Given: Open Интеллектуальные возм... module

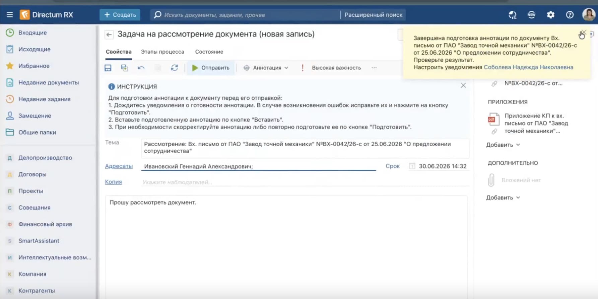Looking at the screenshot, I should [55, 257].
